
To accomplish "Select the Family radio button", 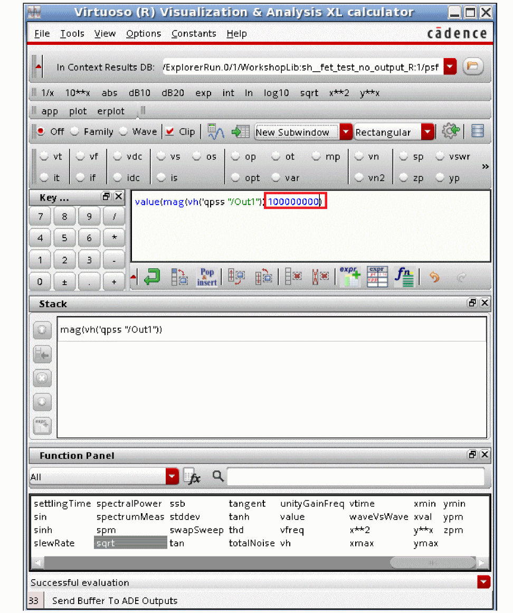I will 74,131.
